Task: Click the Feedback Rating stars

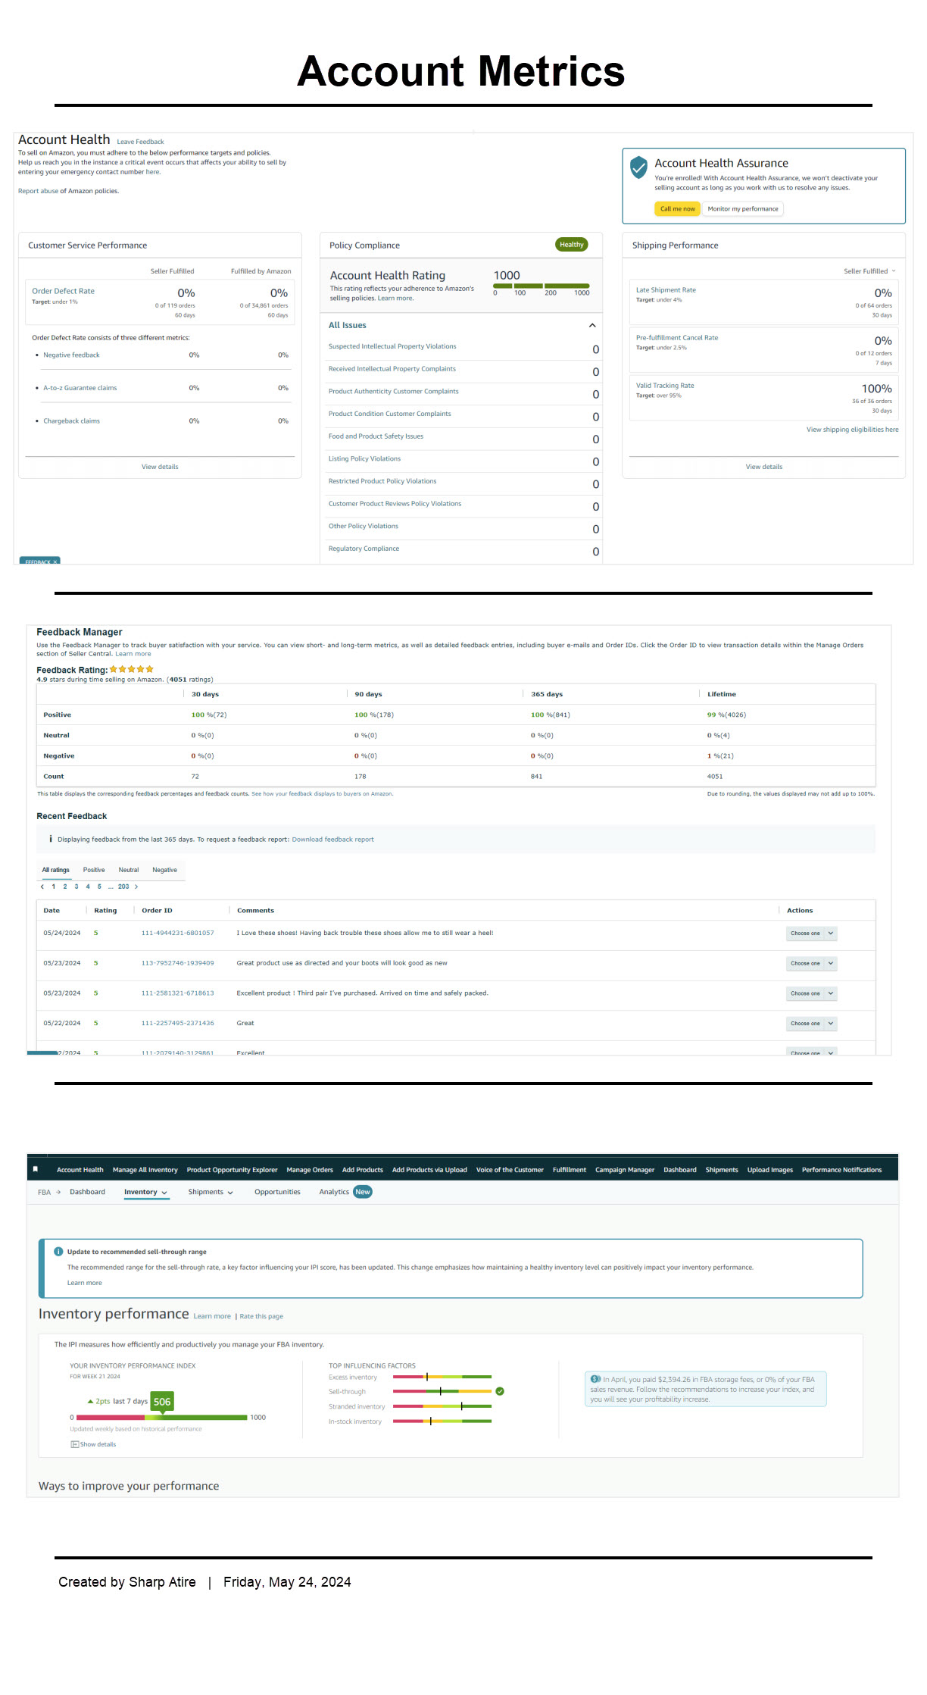Action: tap(132, 669)
